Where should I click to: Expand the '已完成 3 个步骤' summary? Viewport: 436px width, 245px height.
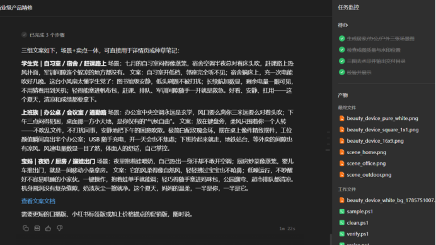[x=43, y=35]
